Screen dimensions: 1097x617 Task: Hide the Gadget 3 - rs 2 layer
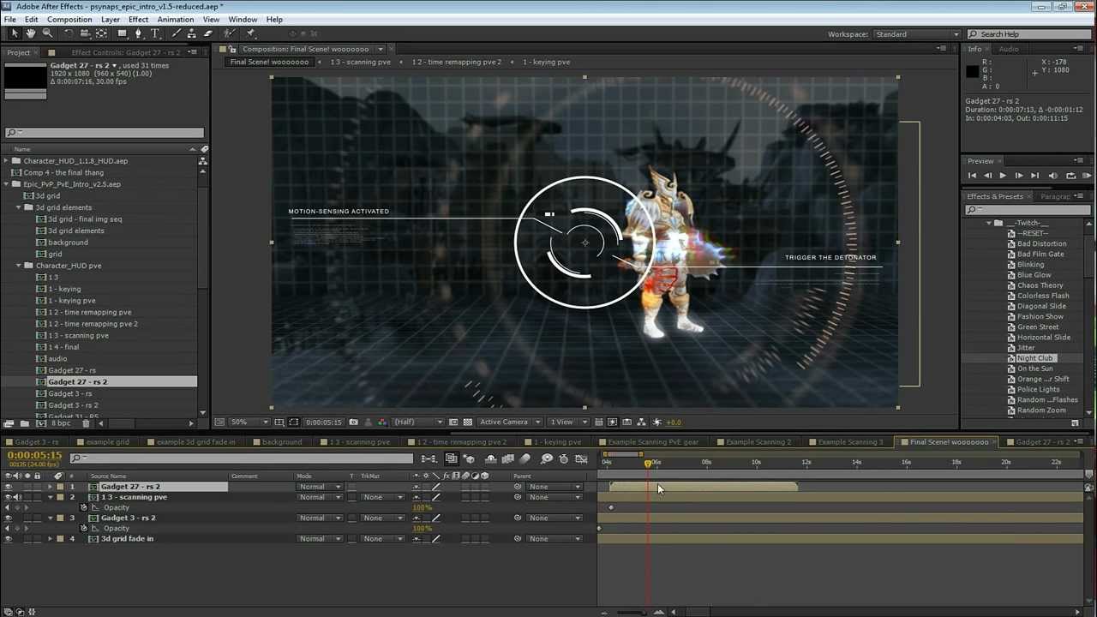9,518
